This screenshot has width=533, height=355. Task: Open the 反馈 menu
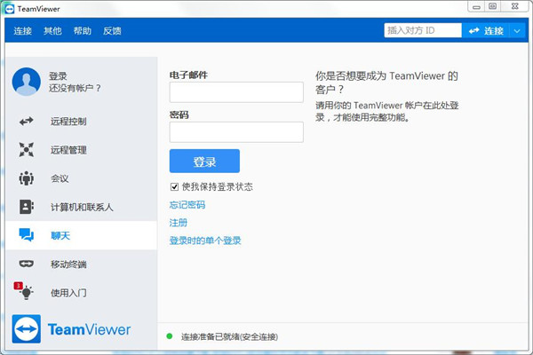coord(112,31)
